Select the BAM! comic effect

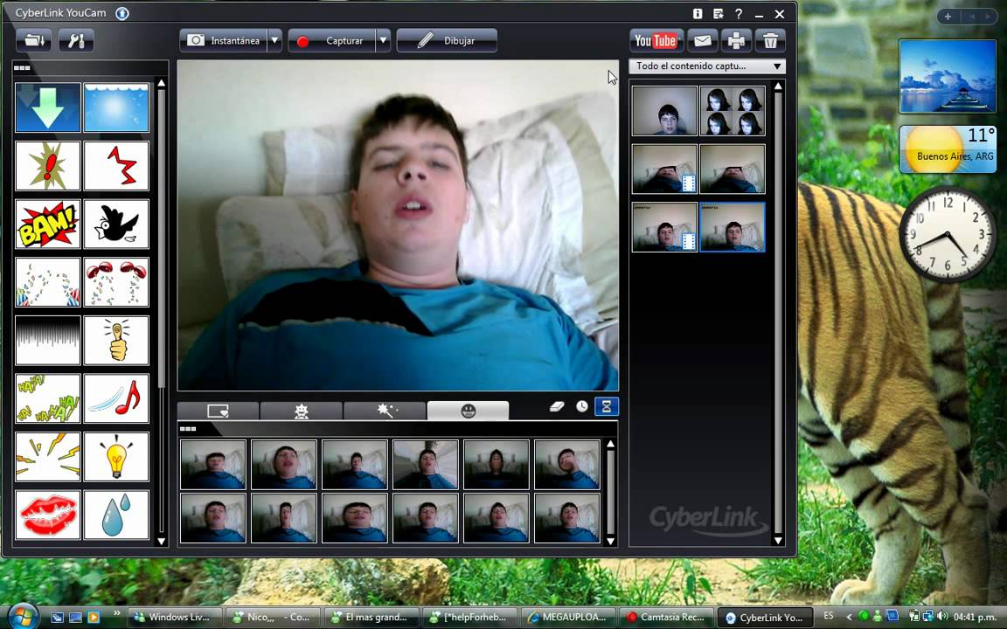[x=47, y=224]
